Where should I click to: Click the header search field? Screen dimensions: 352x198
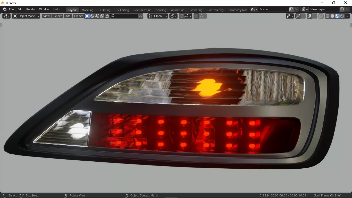(124, 16)
